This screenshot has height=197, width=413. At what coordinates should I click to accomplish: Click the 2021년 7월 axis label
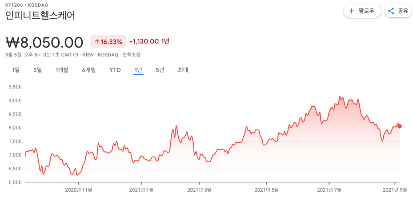[x=329, y=189]
